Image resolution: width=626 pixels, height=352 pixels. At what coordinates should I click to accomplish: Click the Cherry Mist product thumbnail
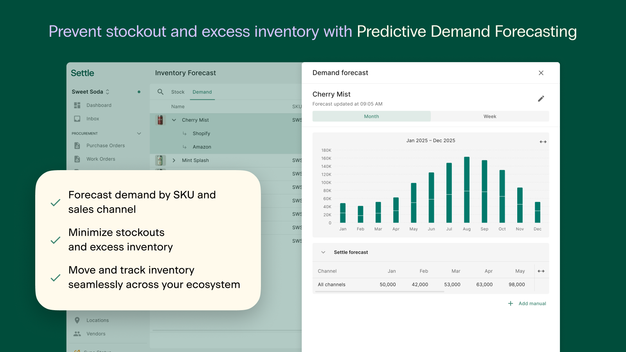[x=160, y=120]
